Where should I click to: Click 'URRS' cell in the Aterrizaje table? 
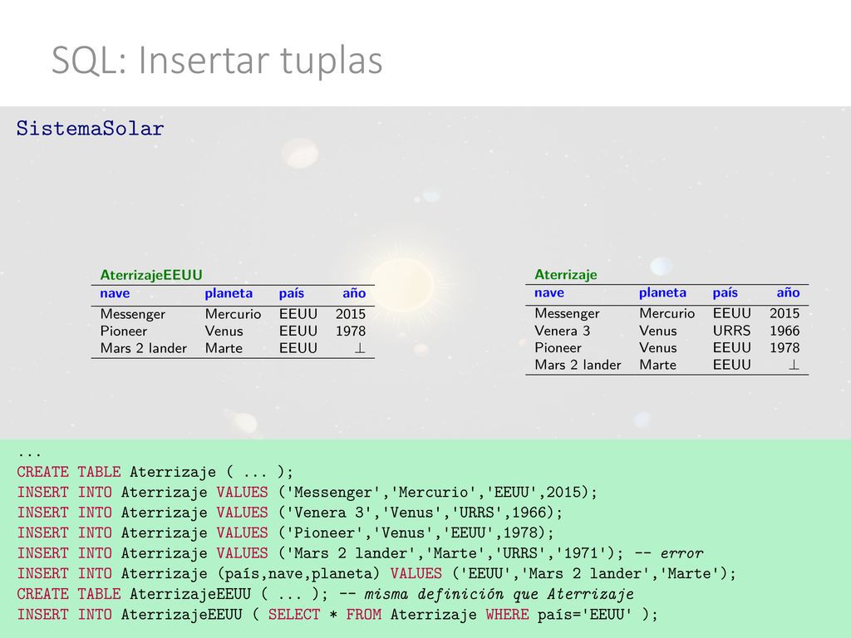click(x=731, y=331)
